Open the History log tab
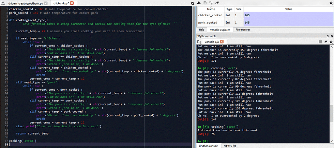 pyautogui.click(x=230, y=146)
